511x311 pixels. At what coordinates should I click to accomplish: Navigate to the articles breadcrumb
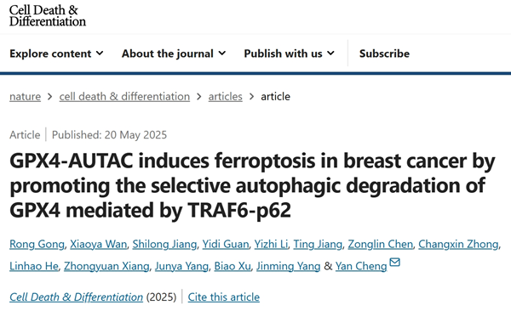click(225, 97)
